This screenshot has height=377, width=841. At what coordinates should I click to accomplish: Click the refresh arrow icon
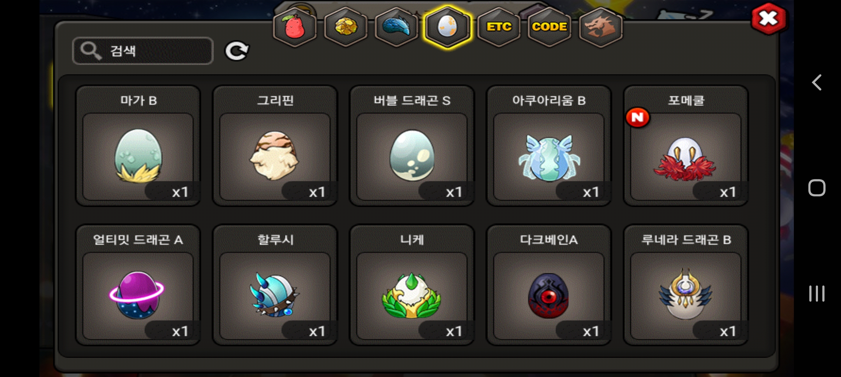tap(237, 51)
